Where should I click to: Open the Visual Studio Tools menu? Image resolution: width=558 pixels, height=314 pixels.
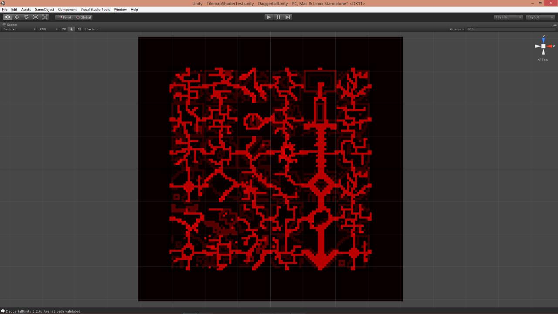point(95,10)
